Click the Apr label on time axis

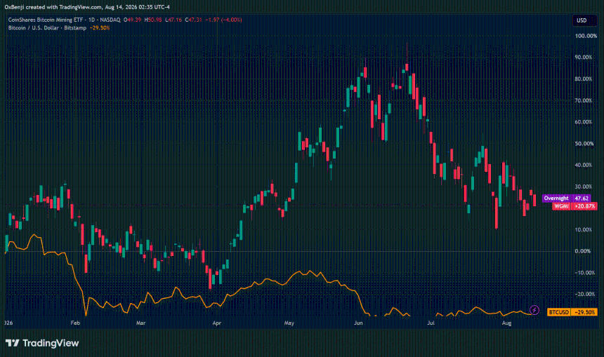click(217, 323)
